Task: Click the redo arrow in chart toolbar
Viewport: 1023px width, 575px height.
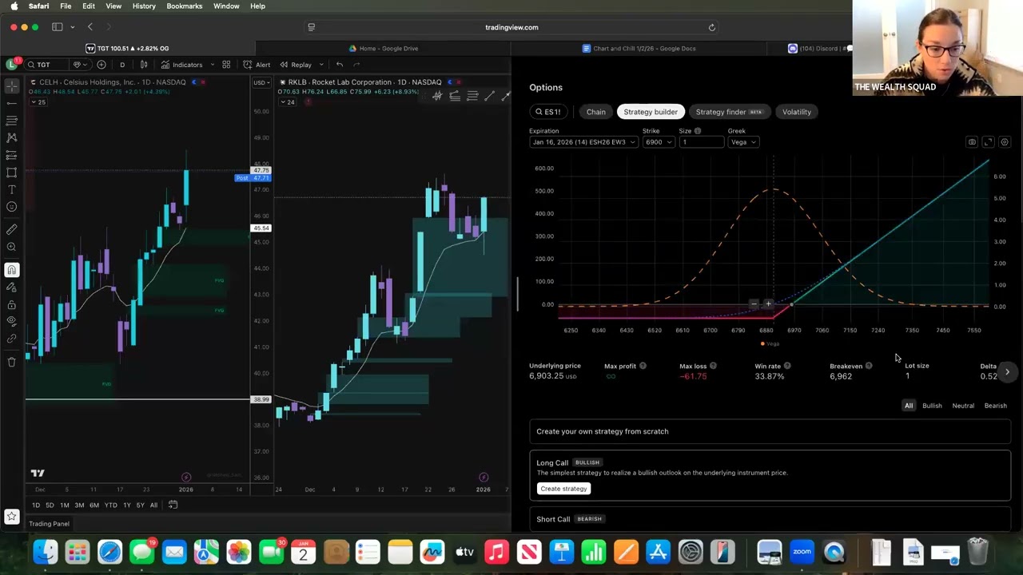Action: [x=356, y=65]
